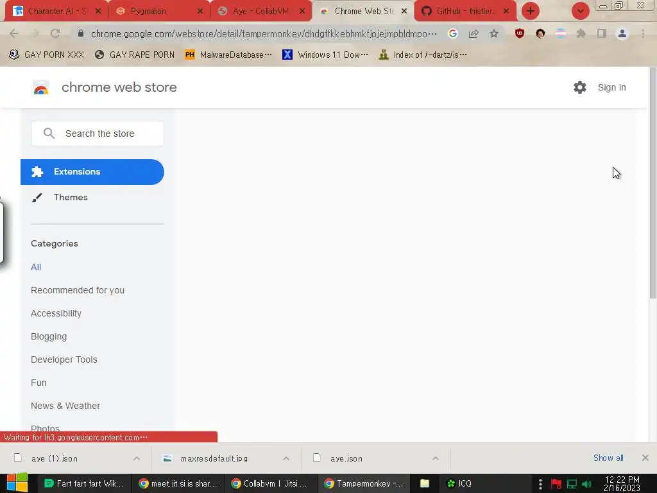Image resolution: width=657 pixels, height=493 pixels.
Task: Open Fart fart fart Wik taskbar item
Action: (x=84, y=483)
